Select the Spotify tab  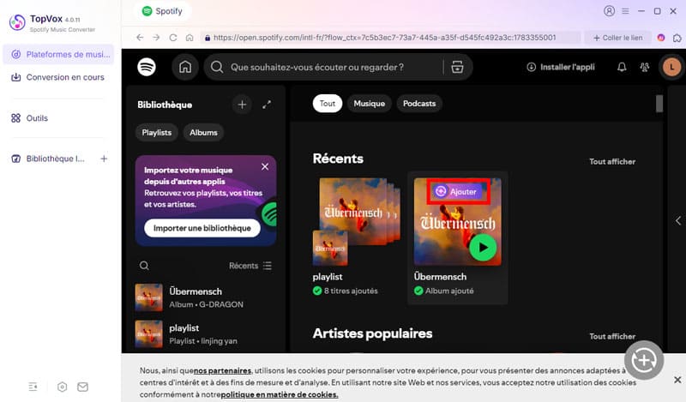tap(162, 11)
